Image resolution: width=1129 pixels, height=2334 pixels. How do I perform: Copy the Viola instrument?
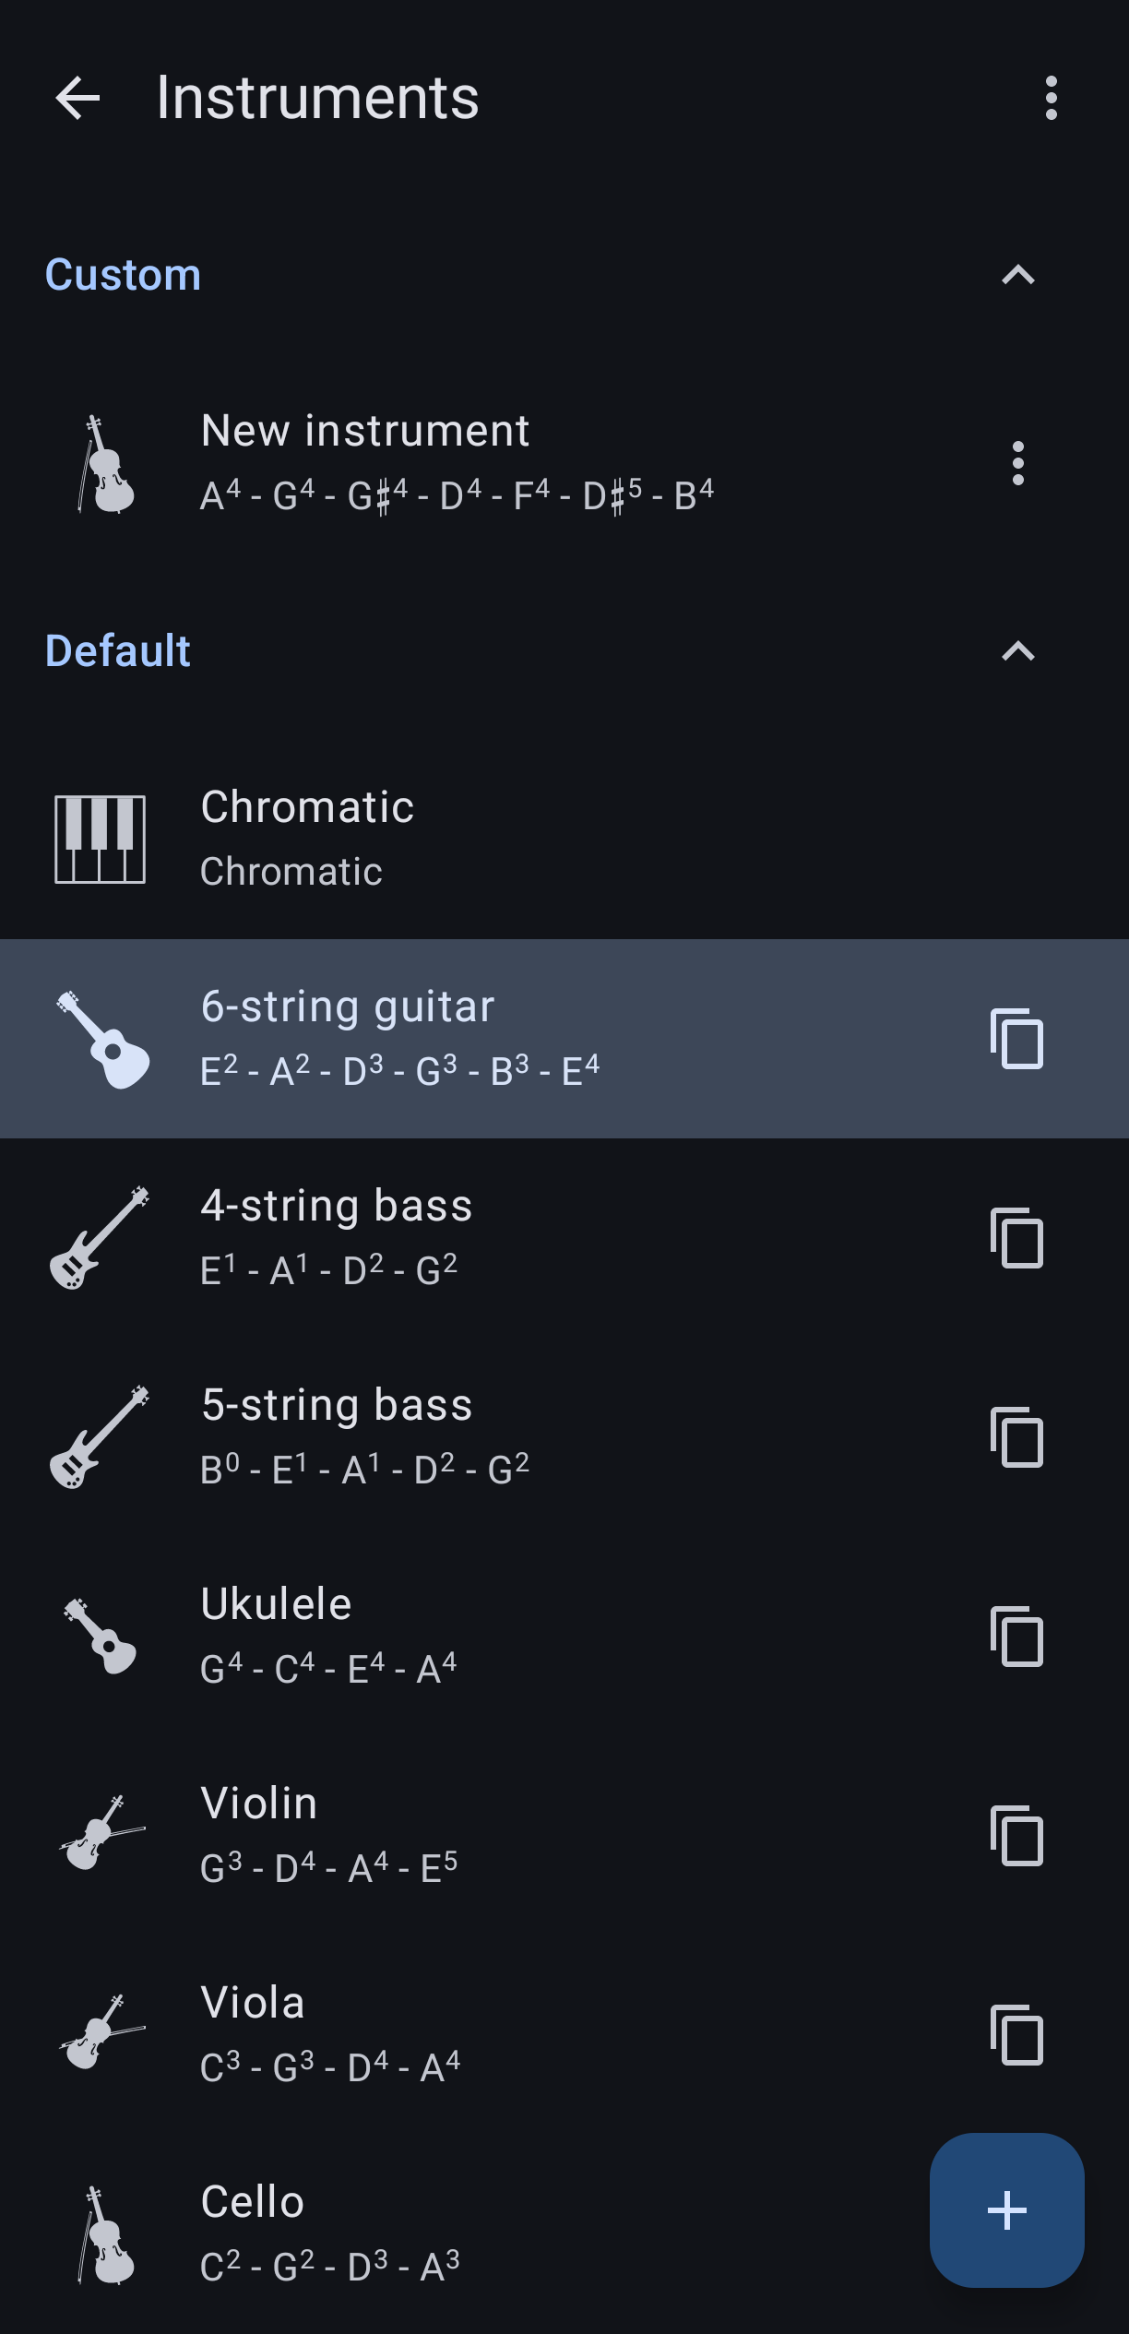click(x=1016, y=2035)
